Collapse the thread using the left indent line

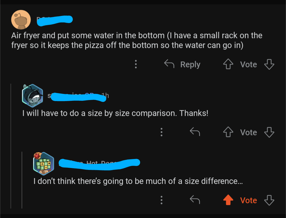pyautogui.click(x=11, y=146)
